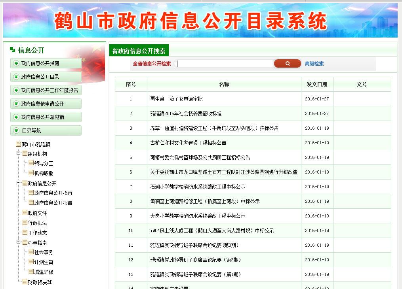
Task: Open 石湖小学教学楼消防水系统整改工程中标公示 entry
Action: (198, 187)
